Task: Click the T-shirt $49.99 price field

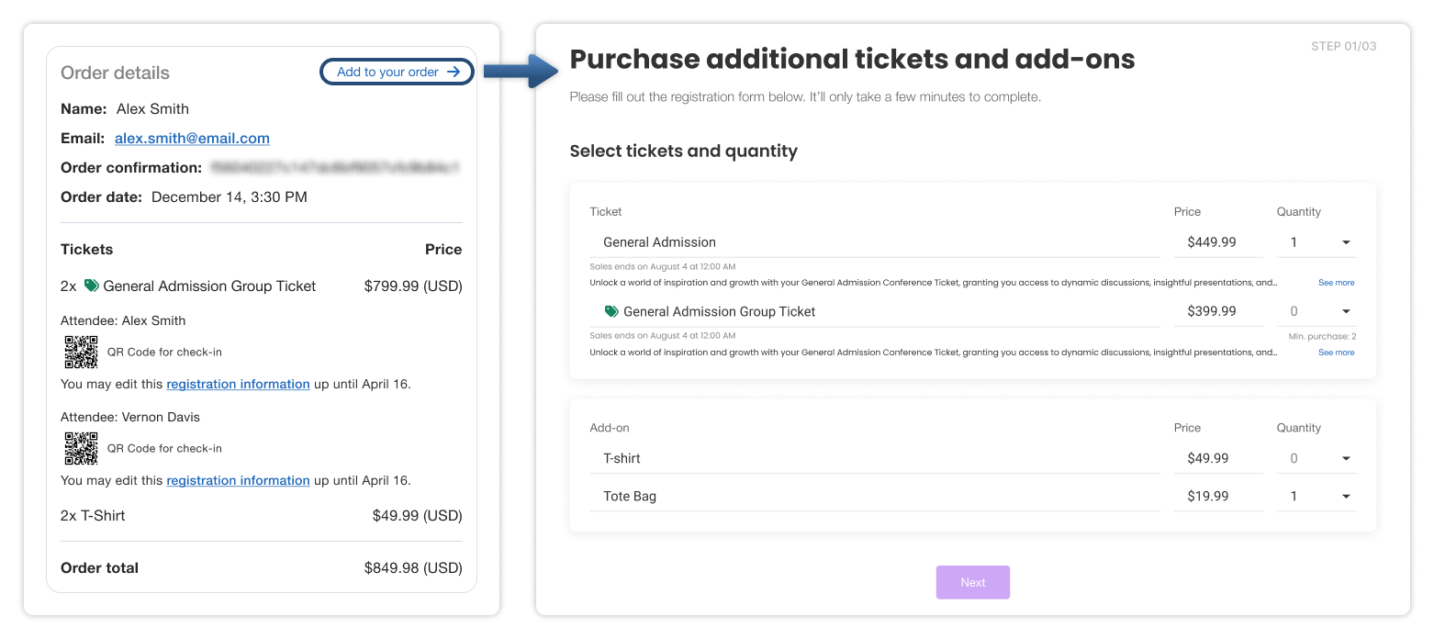Action: tap(1217, 458)
